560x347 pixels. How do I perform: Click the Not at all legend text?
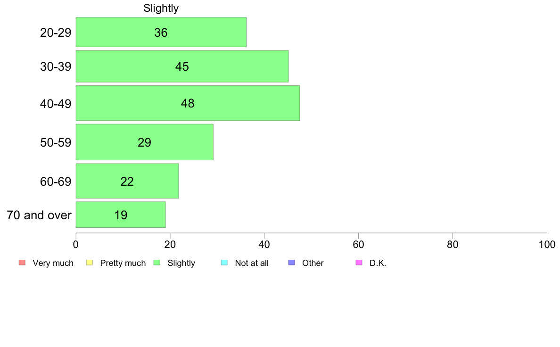click(x=252, y=263)
